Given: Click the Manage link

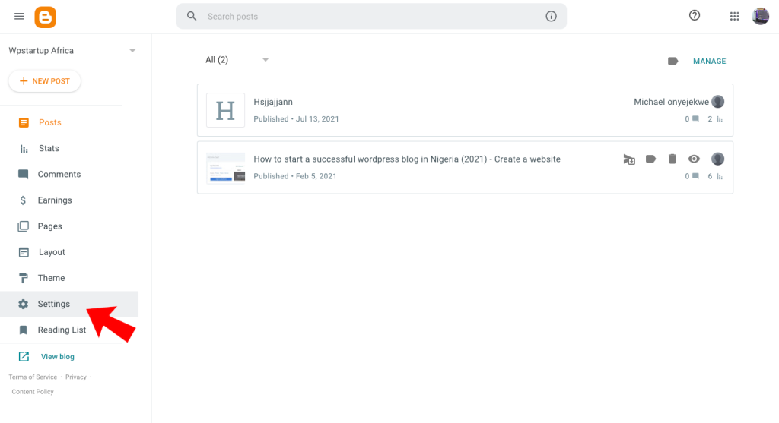Looking at the screenshot, I should [709, 61].
